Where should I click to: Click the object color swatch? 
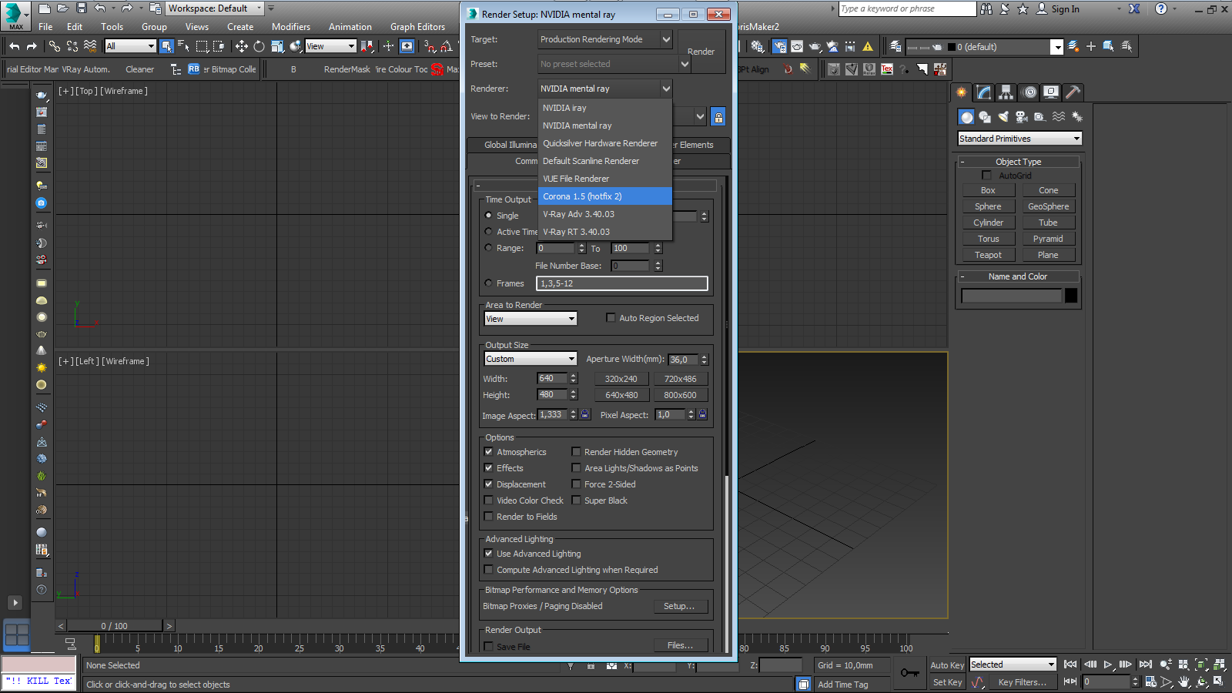(1071, 296)
